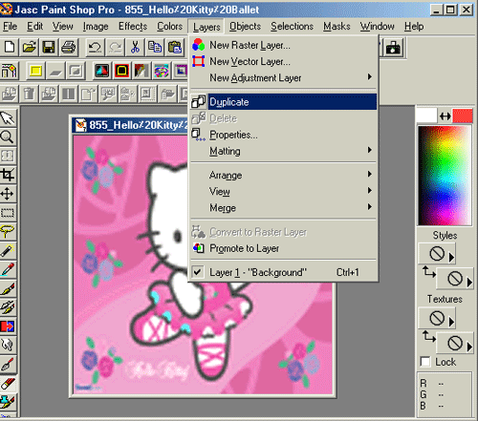This screenshot has height=421, width=478.
Task: Click the Redo arrow icon
Action: pyautogui.click(x=115, y=48)
